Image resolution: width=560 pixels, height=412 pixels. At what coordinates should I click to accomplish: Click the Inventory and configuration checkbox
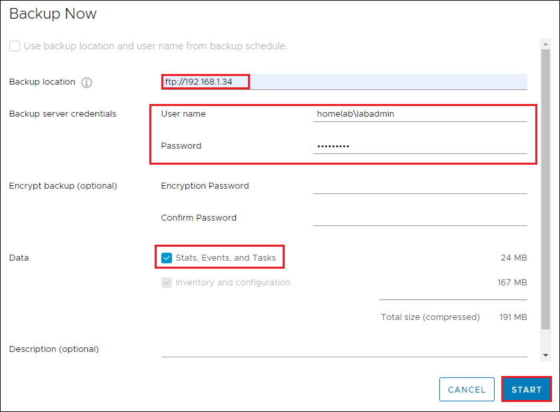point(167,283)
